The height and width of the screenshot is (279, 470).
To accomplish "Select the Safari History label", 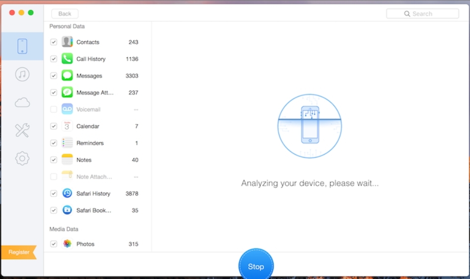I will pyautogui.click(x=93, y=193).
